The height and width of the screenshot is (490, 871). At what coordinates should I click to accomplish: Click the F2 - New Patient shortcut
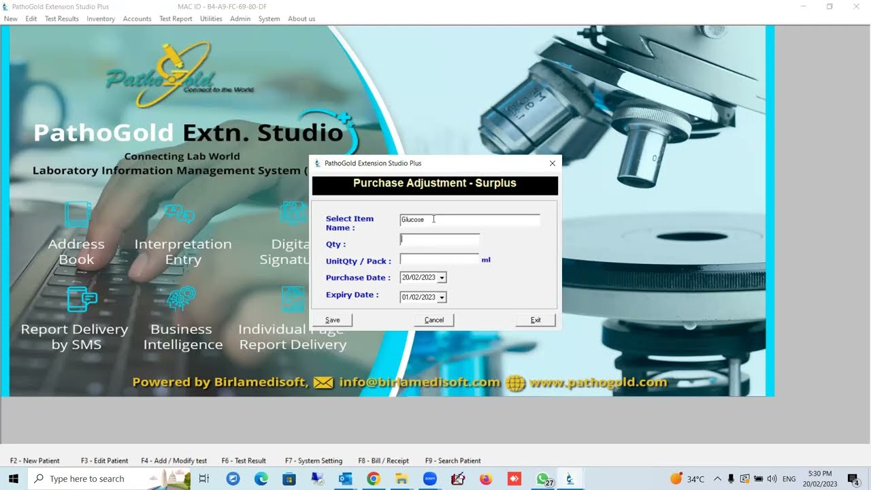click(x=35, y=461)
